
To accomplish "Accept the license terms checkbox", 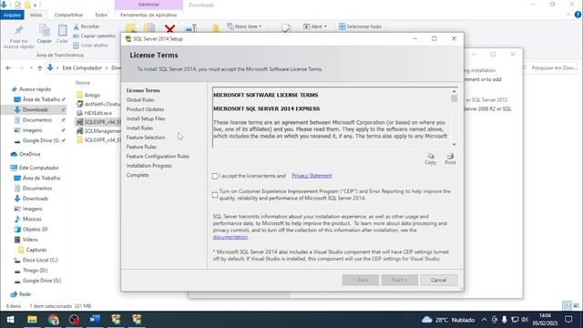I will click(215, 176).
